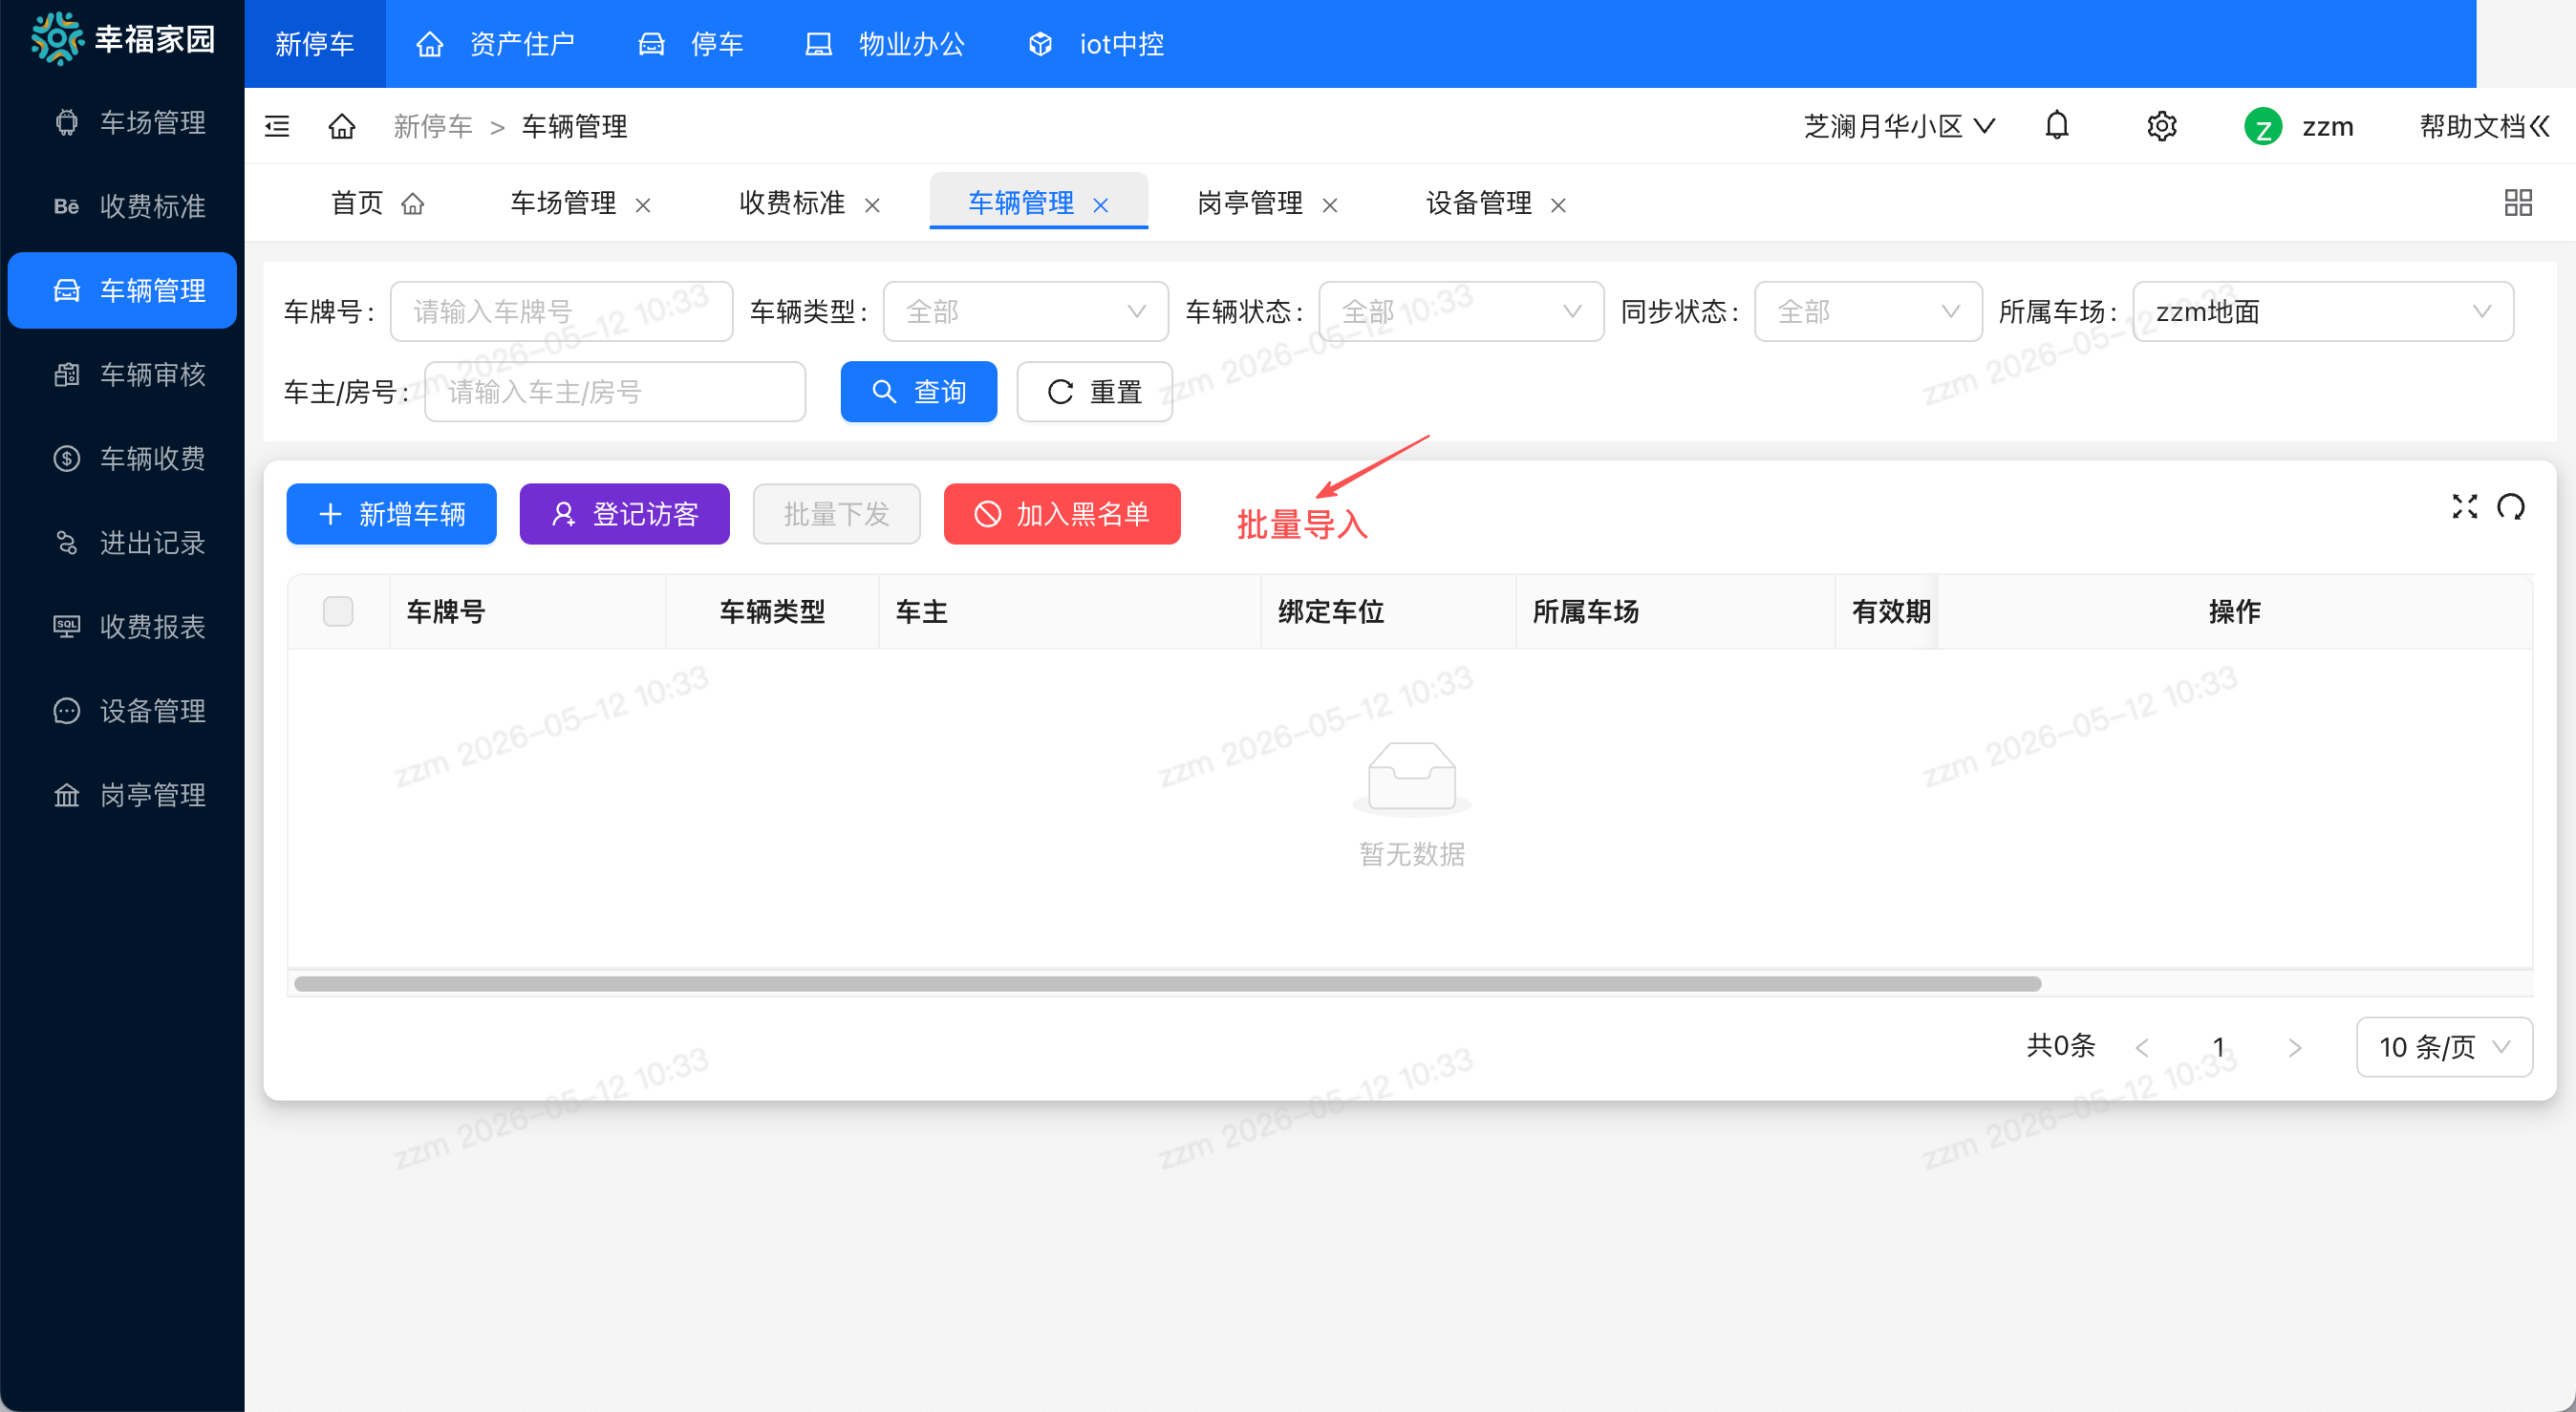This screenshot has height=1412, width=2576.
Task: Open notifications bell icon
Action: pos(2056,126)
